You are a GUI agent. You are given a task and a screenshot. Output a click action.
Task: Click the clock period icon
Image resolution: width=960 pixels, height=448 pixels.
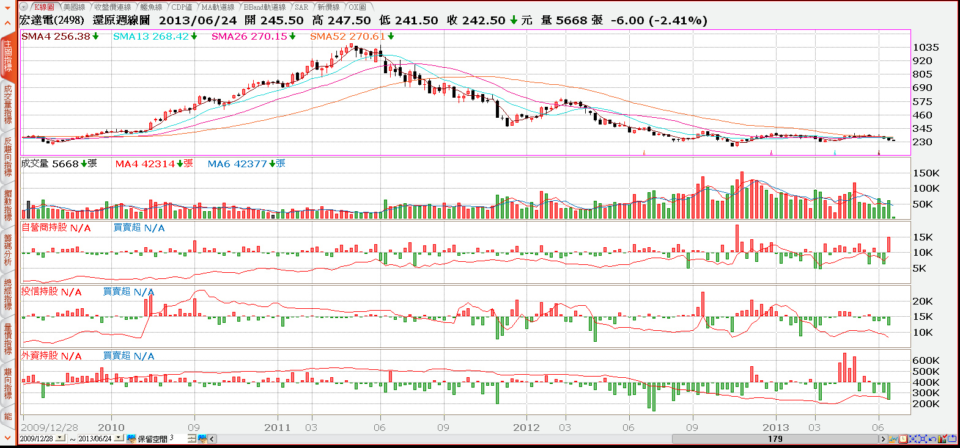tap(903, 439)
